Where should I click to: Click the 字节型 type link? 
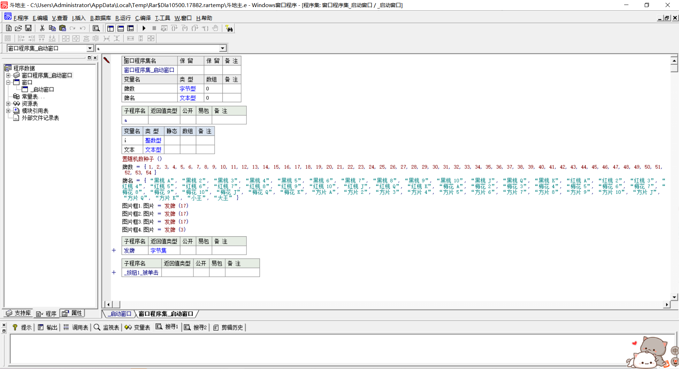[x=187, y=89]
